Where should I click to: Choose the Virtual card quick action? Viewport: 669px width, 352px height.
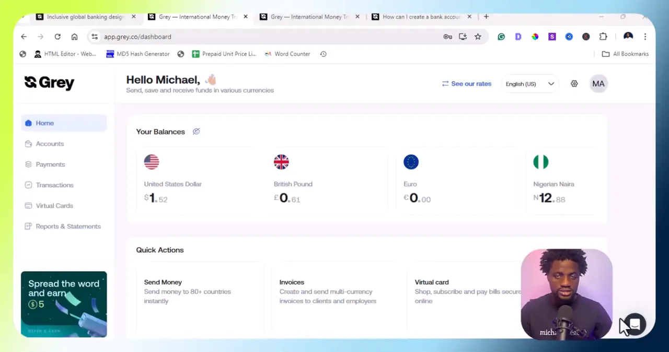coord(465,300)
